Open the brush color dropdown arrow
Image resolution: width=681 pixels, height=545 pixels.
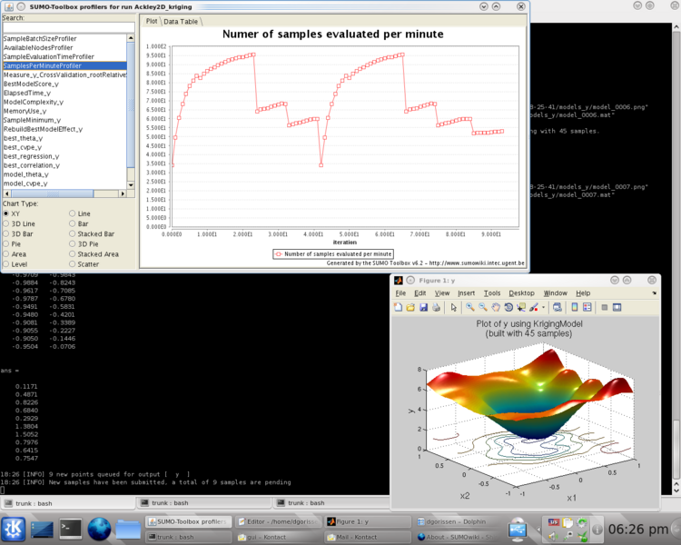[x=543, y=307]
